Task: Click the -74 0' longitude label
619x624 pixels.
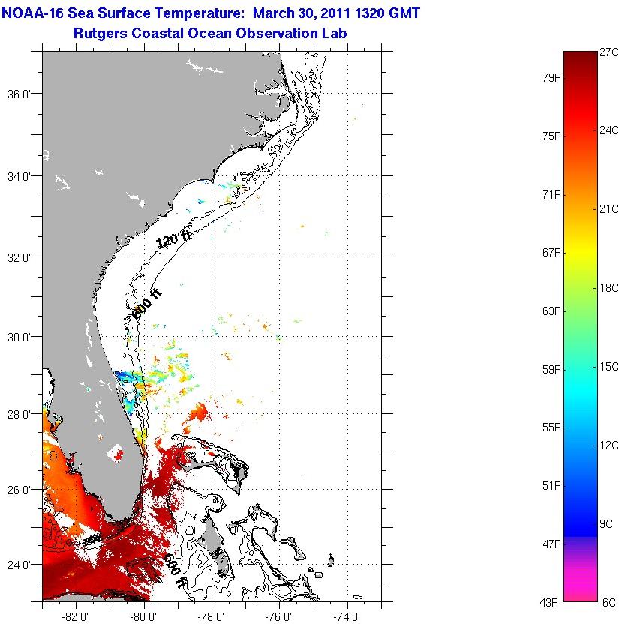Action: point(347,616)
